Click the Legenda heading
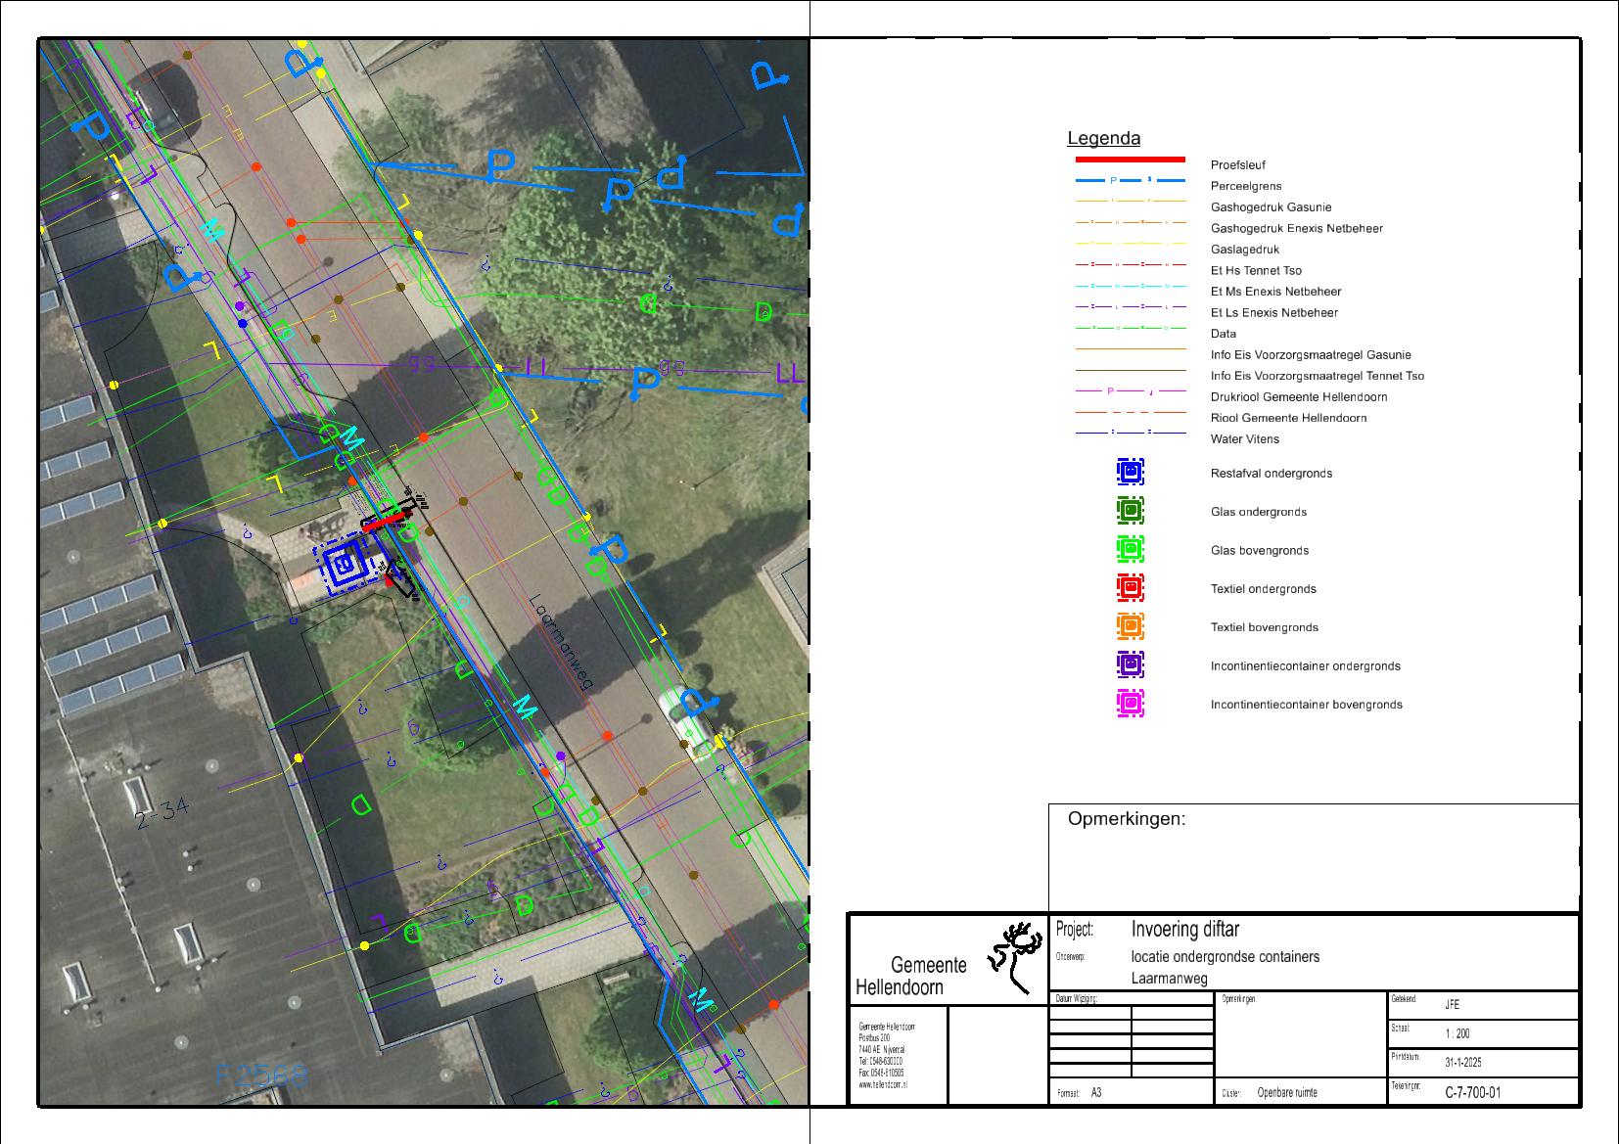 1103,139
